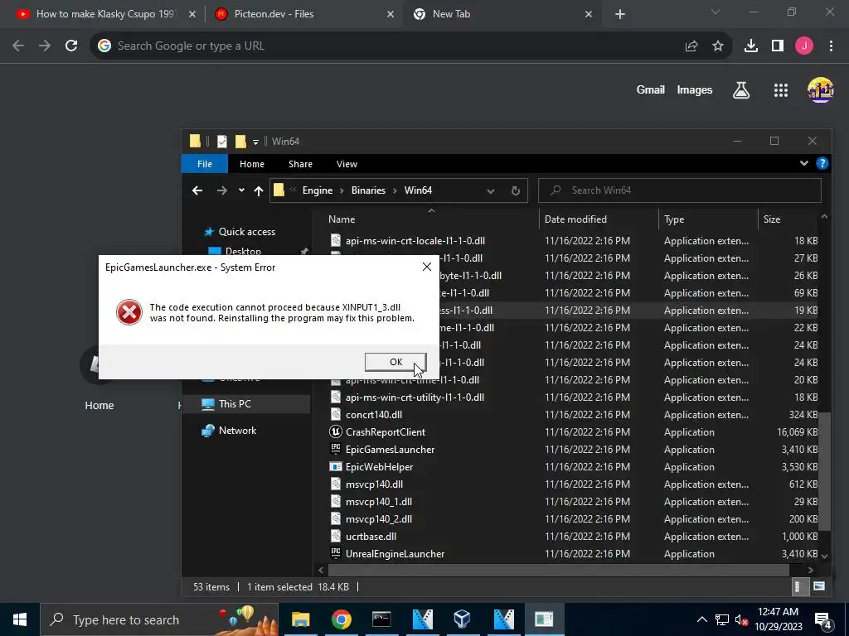
Task: Select concrt140.dll in the file list
Action: coord(374,415)
